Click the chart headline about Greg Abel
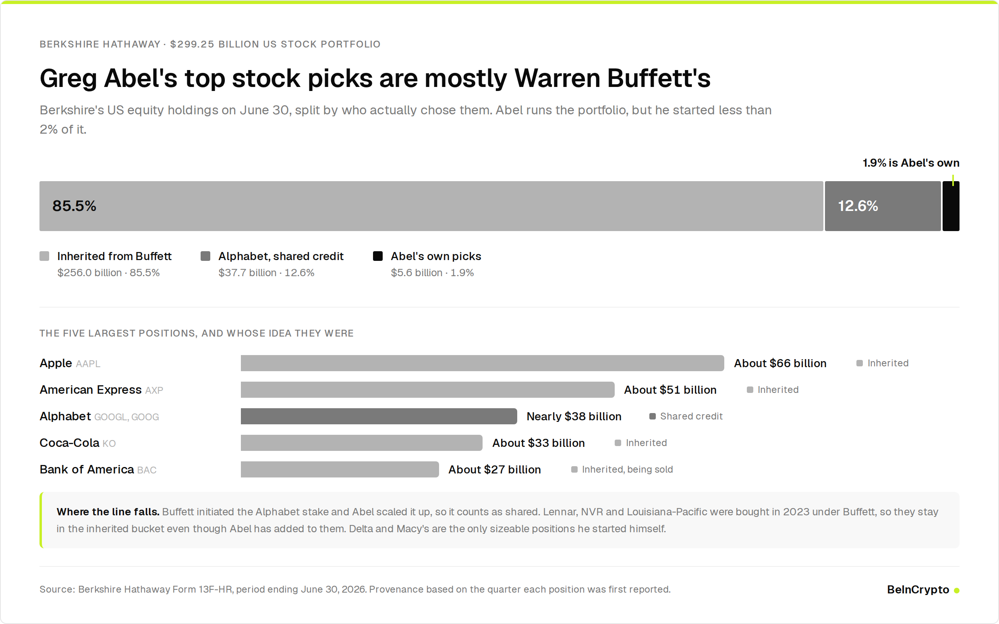This screenshot has width=999, height=624. [x=375, y=78]
